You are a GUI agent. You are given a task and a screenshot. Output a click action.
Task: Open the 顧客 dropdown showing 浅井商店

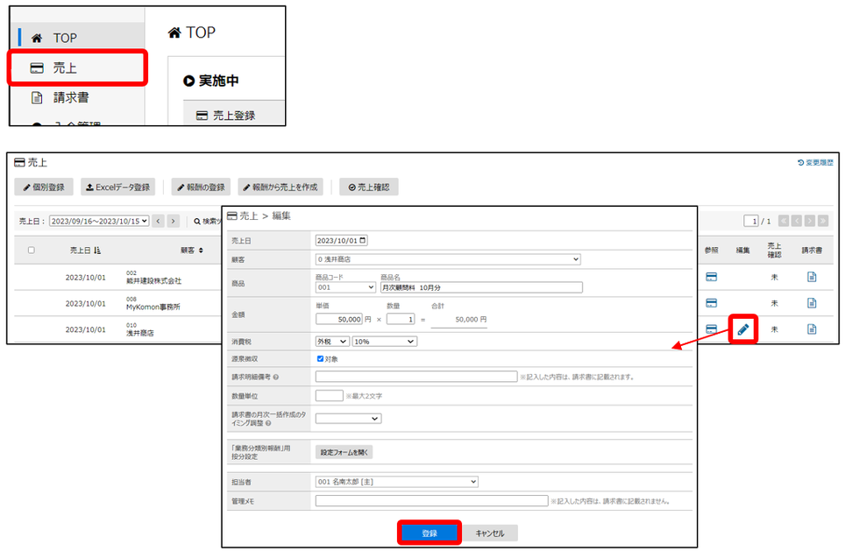pyautogui.click(x=447, y=259)
